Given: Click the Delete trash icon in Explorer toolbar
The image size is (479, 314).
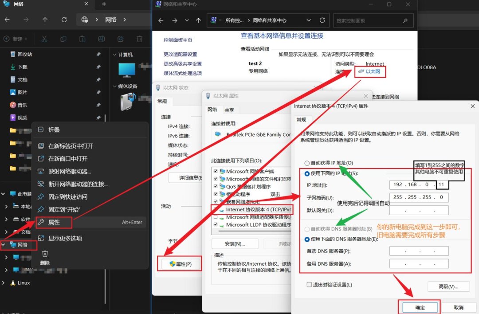Looking at the screenshot, I should pyautogui.click(x=139, y=39).
